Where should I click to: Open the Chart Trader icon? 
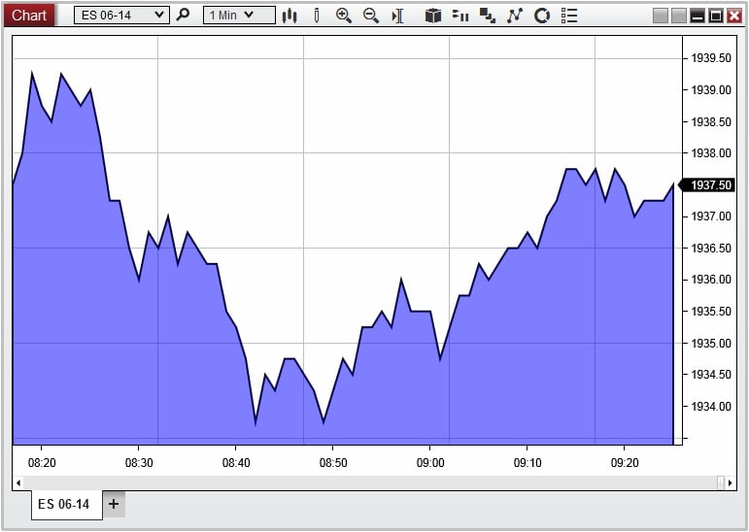(x=433, y=16)
